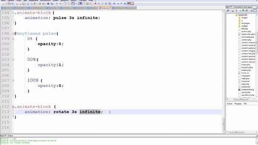Collapse the 50% block fold marker

(13, 60)
